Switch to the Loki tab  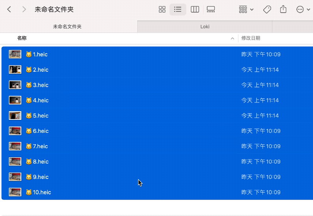click(x=205, y=26)
